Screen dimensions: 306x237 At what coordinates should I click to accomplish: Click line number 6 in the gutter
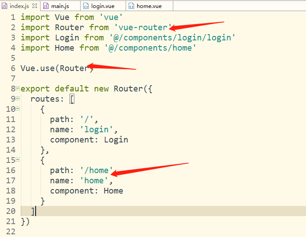(13, 68)
